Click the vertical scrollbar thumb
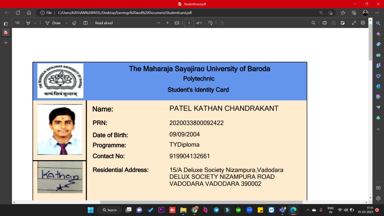The width and height of the screenshot is (384, 216). 371,42
